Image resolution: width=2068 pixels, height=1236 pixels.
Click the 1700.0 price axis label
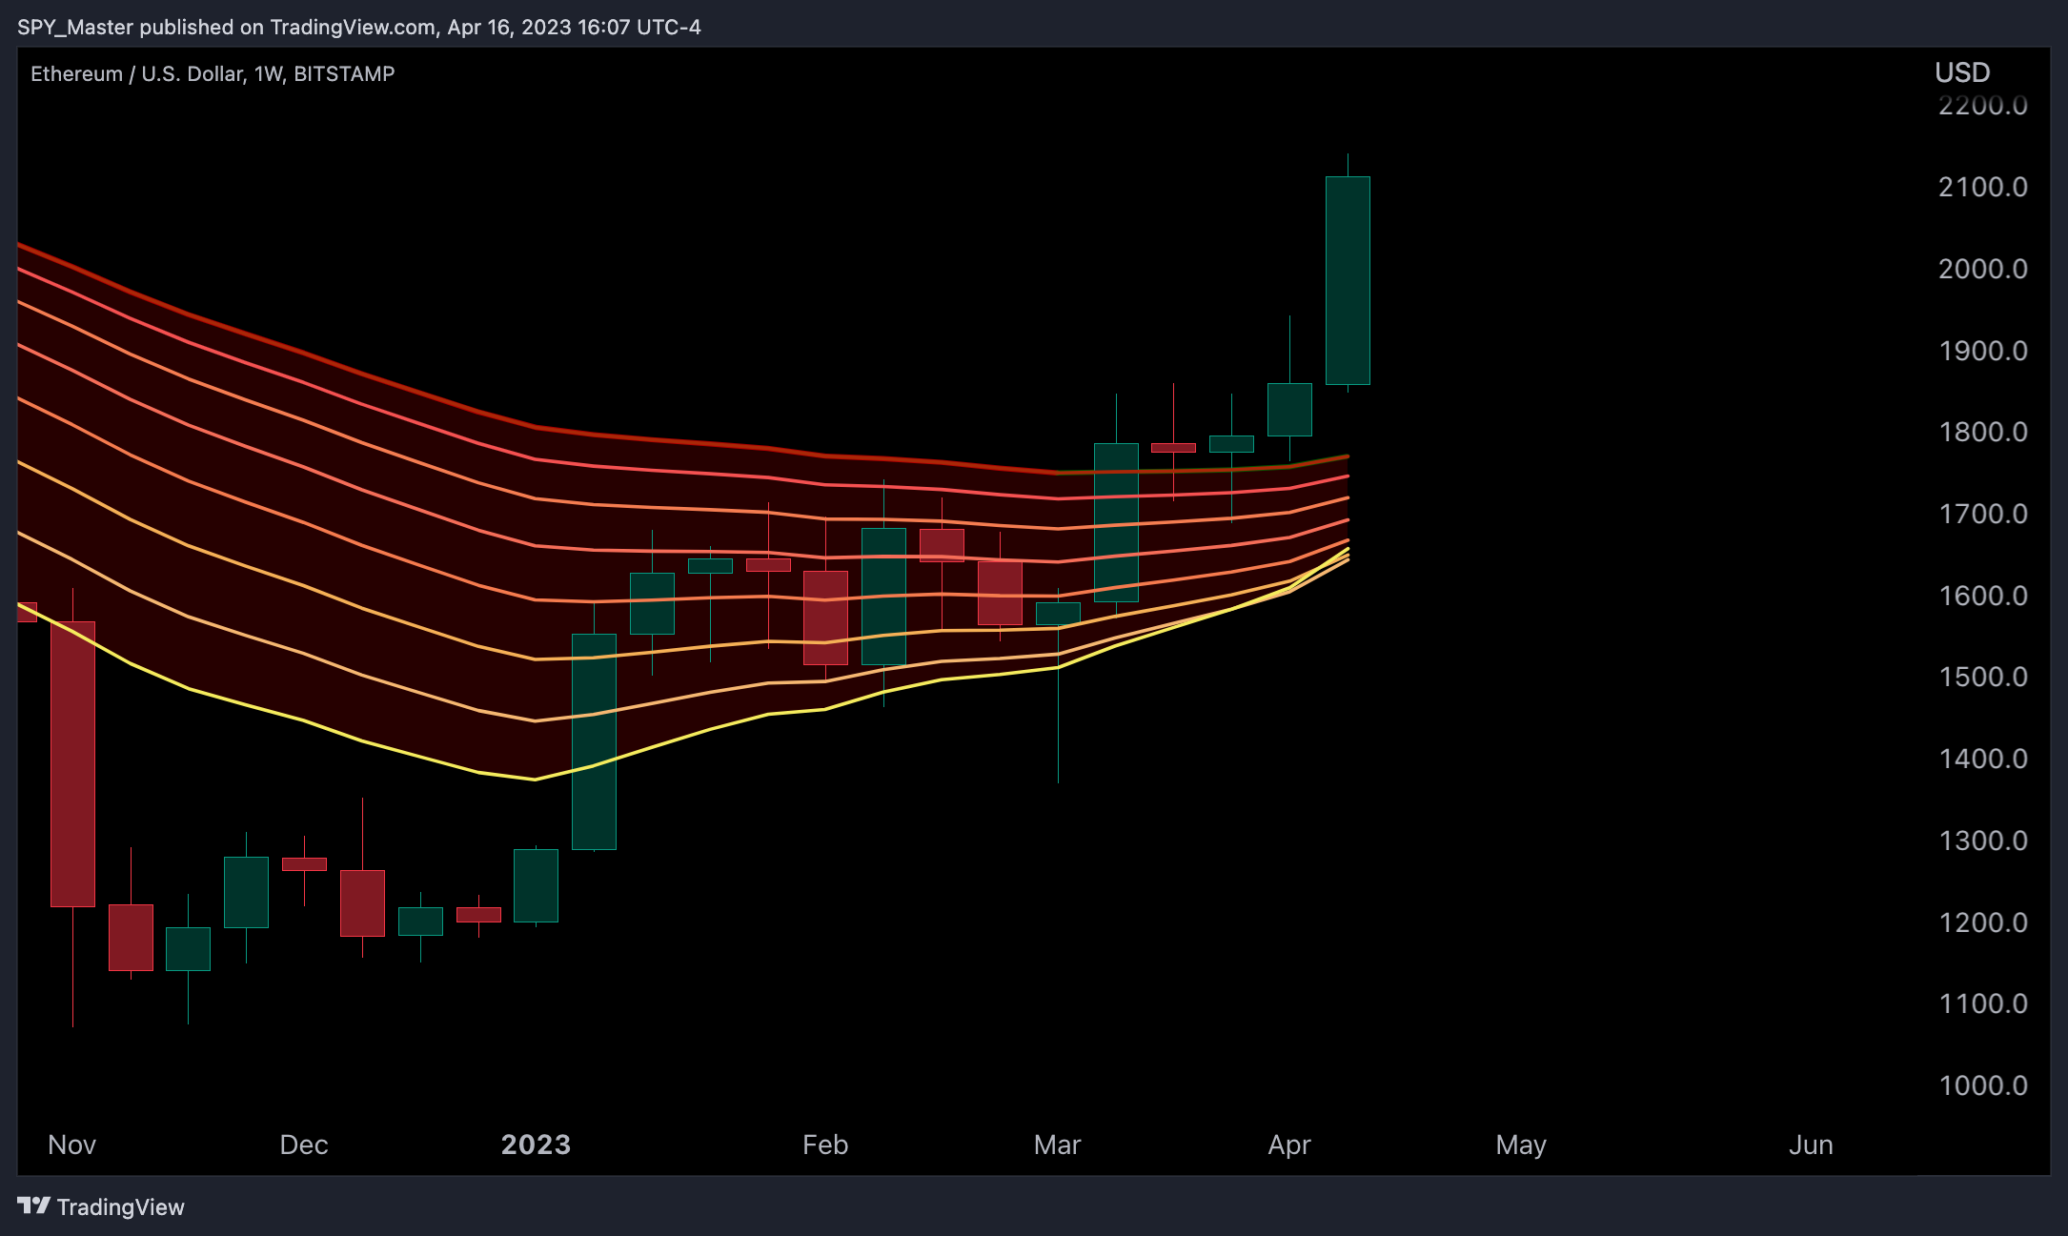(1982, 514)
